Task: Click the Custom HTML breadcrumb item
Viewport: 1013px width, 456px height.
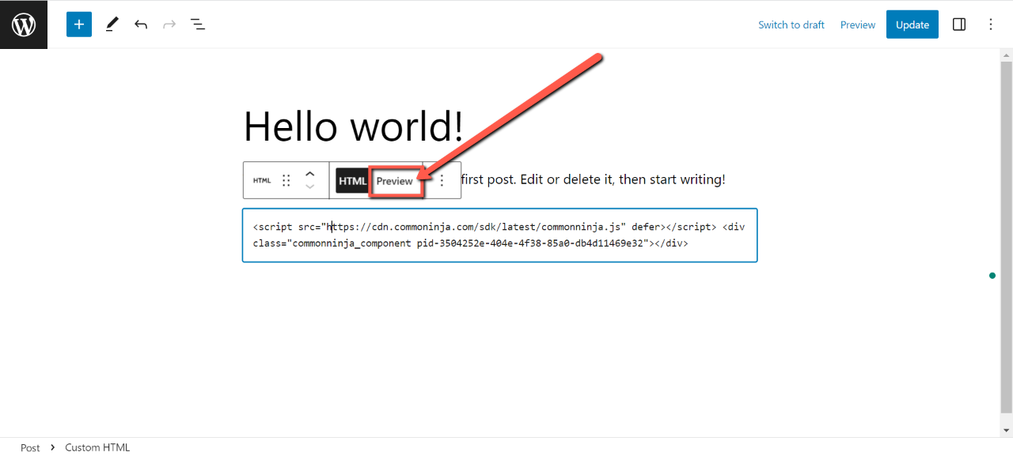Action: click(97, 447)
